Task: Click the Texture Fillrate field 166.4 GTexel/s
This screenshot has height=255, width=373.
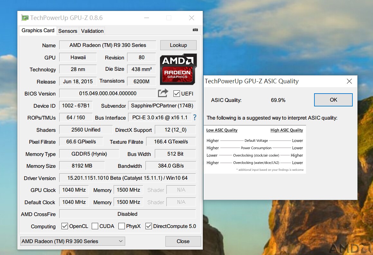Action: [171, 141]
